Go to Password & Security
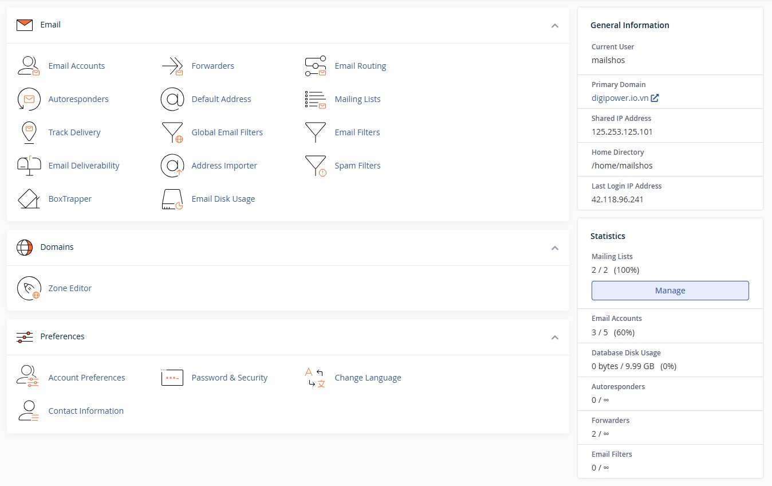 click(229, 378)
